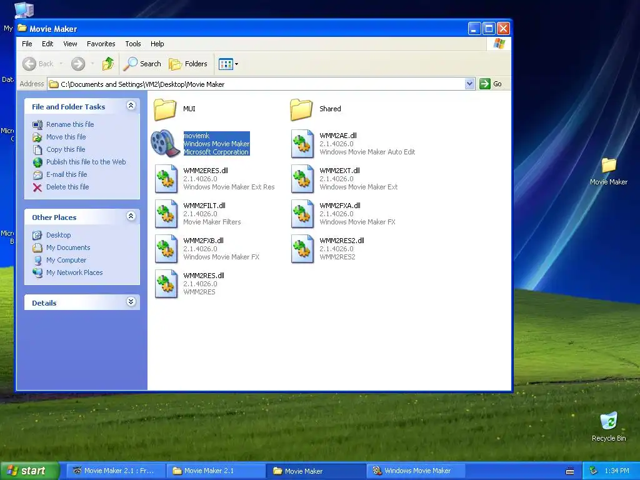Click the Windows logo in menu bar

(x=499, y=43)
